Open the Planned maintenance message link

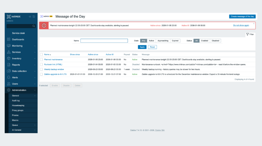coord(53,59)
